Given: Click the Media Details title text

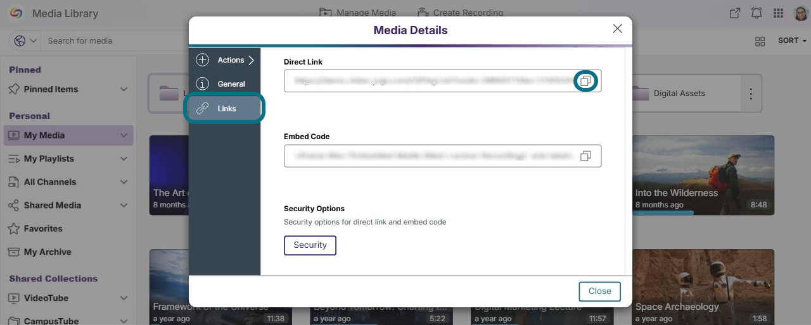Looking at the screenshot, I should [x=411, y=30].
